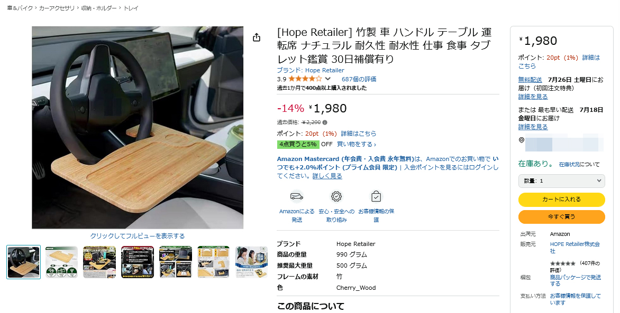Open the カーアクセサリ breadcrumb item
Image resolution: width=620 pixels, height=313 pixels.
click(x=57, y=8)
